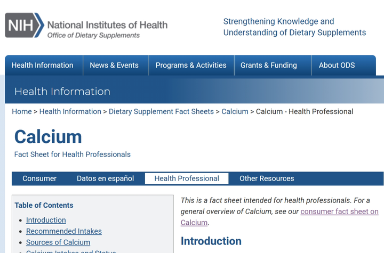This screenshot has height=253, width=384.
Task: Go to the About ODS menu
Action: [x=337, y=66]
